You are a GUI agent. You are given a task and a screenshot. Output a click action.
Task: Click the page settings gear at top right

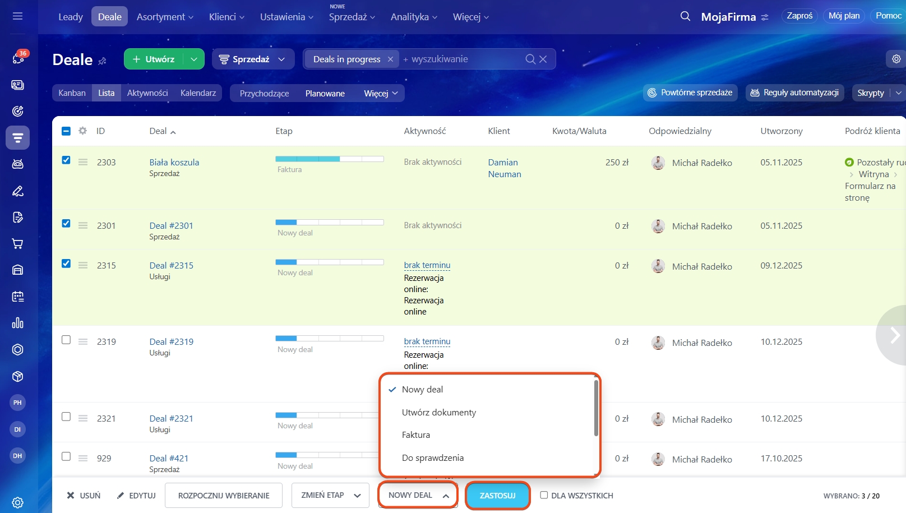[x=896, y=59]
